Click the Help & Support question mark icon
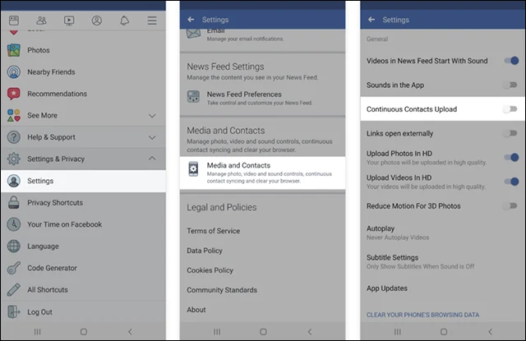The image size is (526, 341). [x=14, y=137]
